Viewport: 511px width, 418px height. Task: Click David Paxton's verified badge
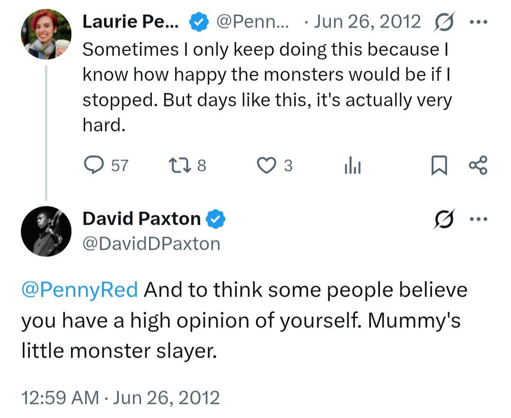click(216, 219)
